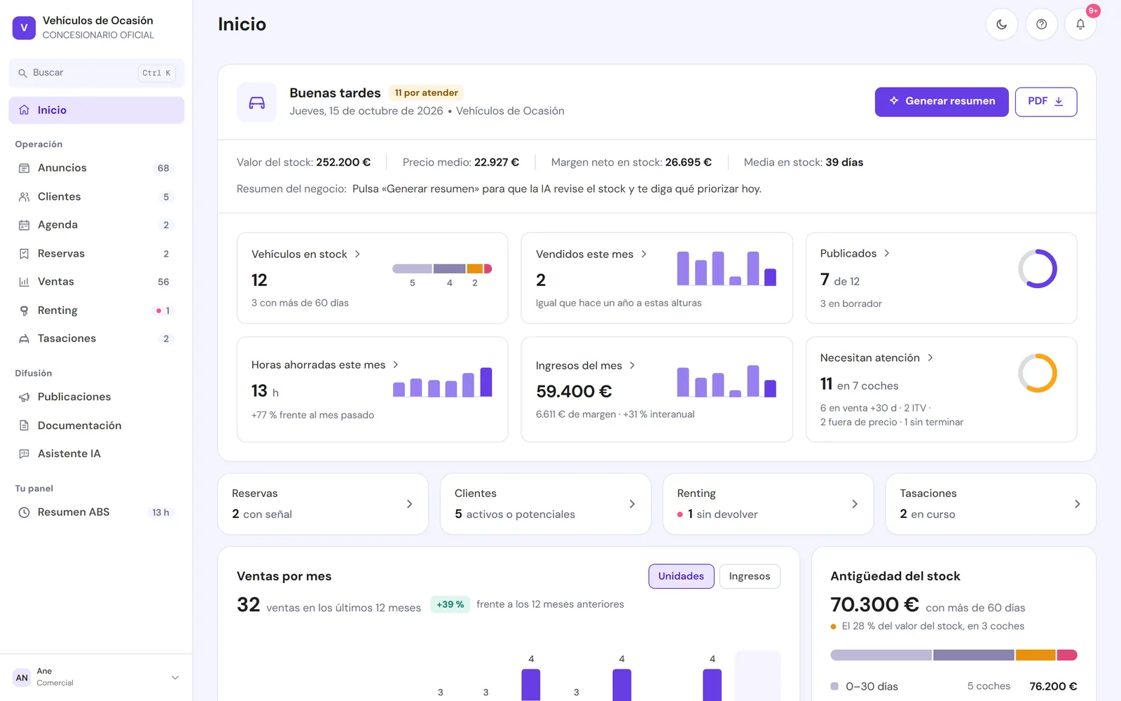Click the 11 por atender badge

(426, 93)
